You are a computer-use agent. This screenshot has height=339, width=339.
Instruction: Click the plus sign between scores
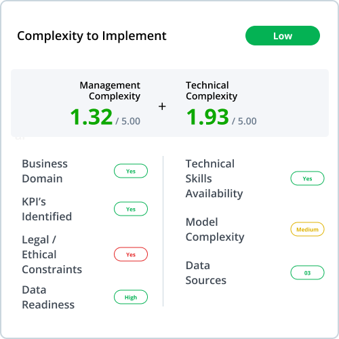point(162,106)
